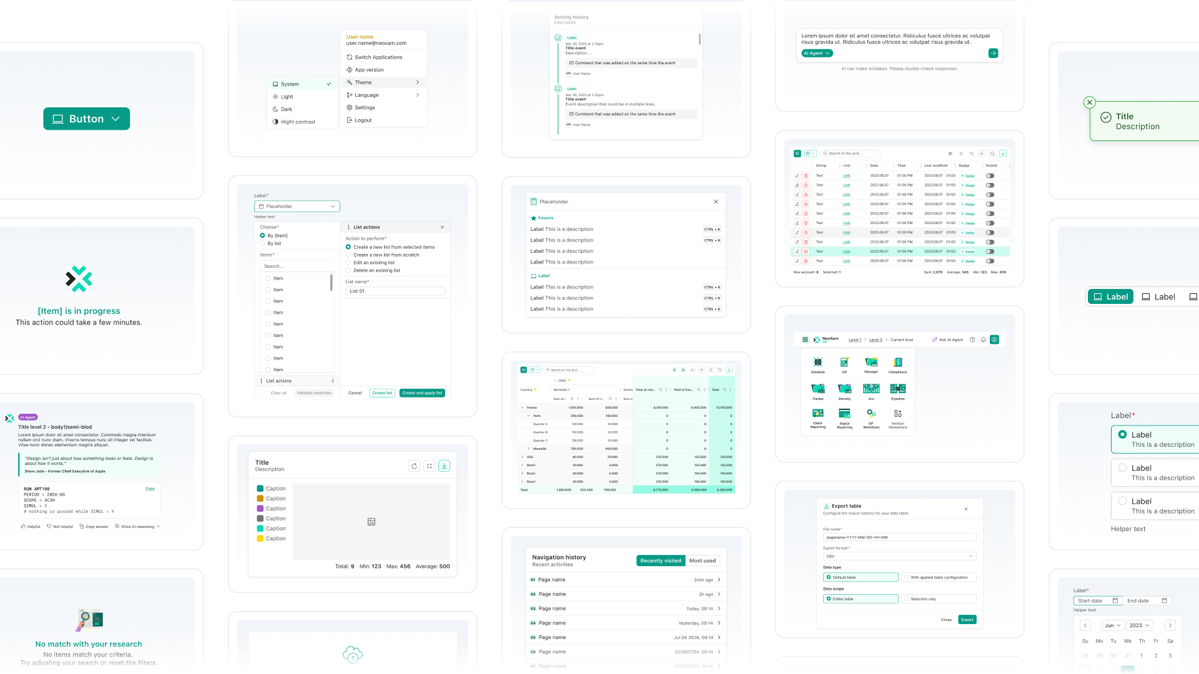This screenshot has height=674, width=1199.
Task: Close the Export table dialog
Action: point(966,509)
